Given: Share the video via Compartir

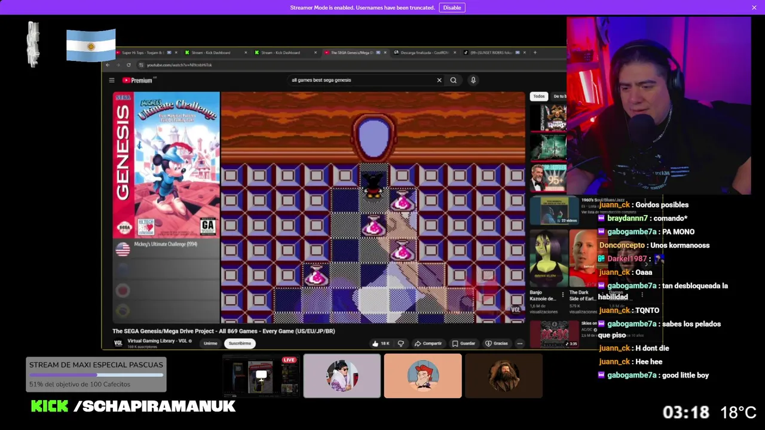Looking at the screenshot, I should (428, 343).
